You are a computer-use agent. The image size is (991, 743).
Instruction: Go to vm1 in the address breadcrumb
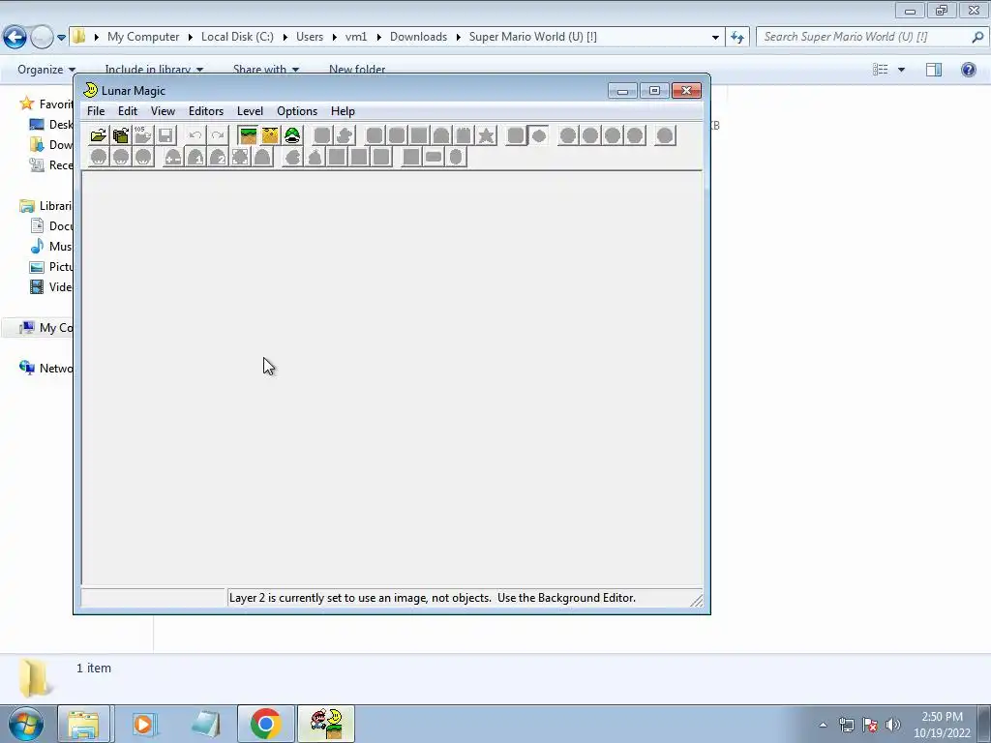[356, 37]
